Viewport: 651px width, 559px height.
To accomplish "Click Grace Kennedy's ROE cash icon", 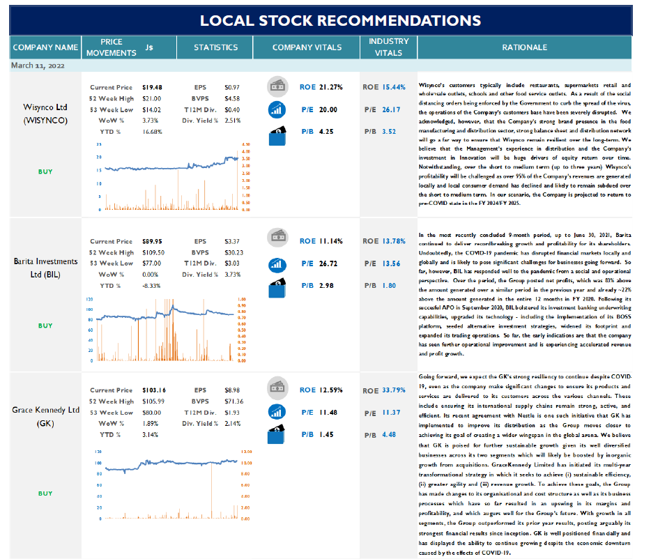I will click(x=277, y=387).
